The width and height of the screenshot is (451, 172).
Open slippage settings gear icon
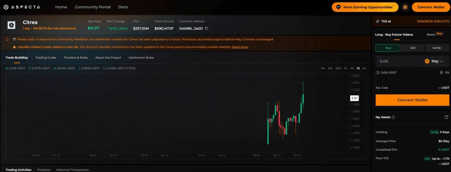441,73
